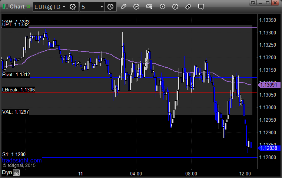Viewport: 282px width, 178px height.
Task: Click the window linking arrows icon
Action: (188, 7)
